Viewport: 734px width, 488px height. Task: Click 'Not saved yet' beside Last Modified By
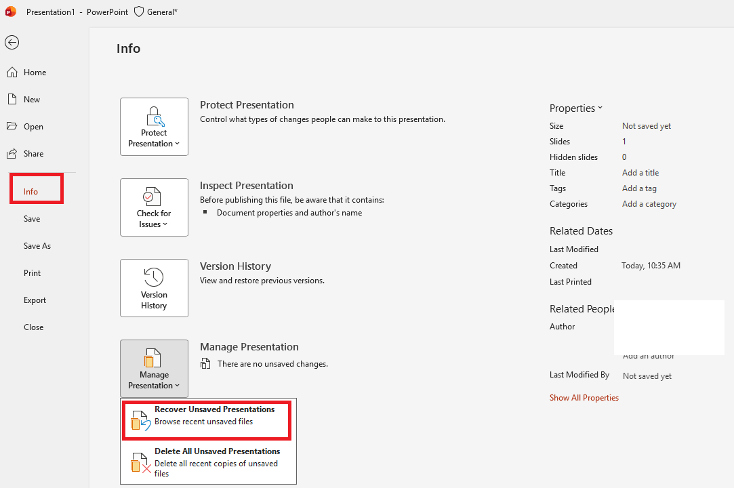(647, 376)
